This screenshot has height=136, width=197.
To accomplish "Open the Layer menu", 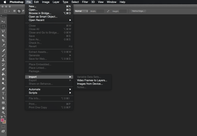I will click(56, 2).
